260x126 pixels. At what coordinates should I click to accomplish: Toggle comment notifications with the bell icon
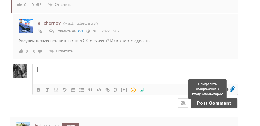click(x=183, y=103)
